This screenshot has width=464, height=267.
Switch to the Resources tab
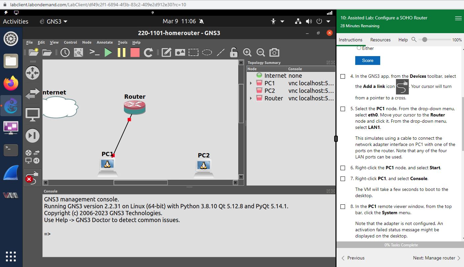380,40
